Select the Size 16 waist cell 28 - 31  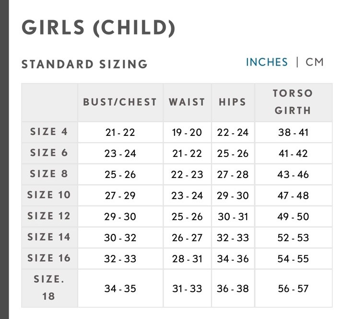[187, 259]
